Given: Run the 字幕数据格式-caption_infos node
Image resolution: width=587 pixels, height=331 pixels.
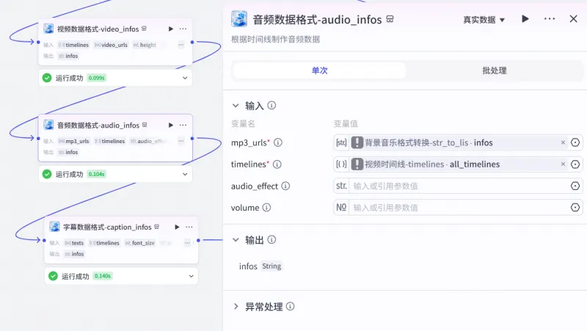Looking at the screenshot, I should click(177, 227).
